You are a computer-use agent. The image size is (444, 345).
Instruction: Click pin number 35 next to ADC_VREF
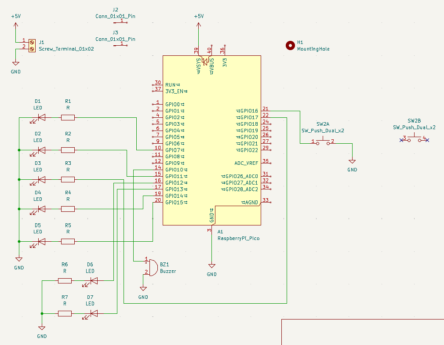pyautogui.click(x=266, y=161)
